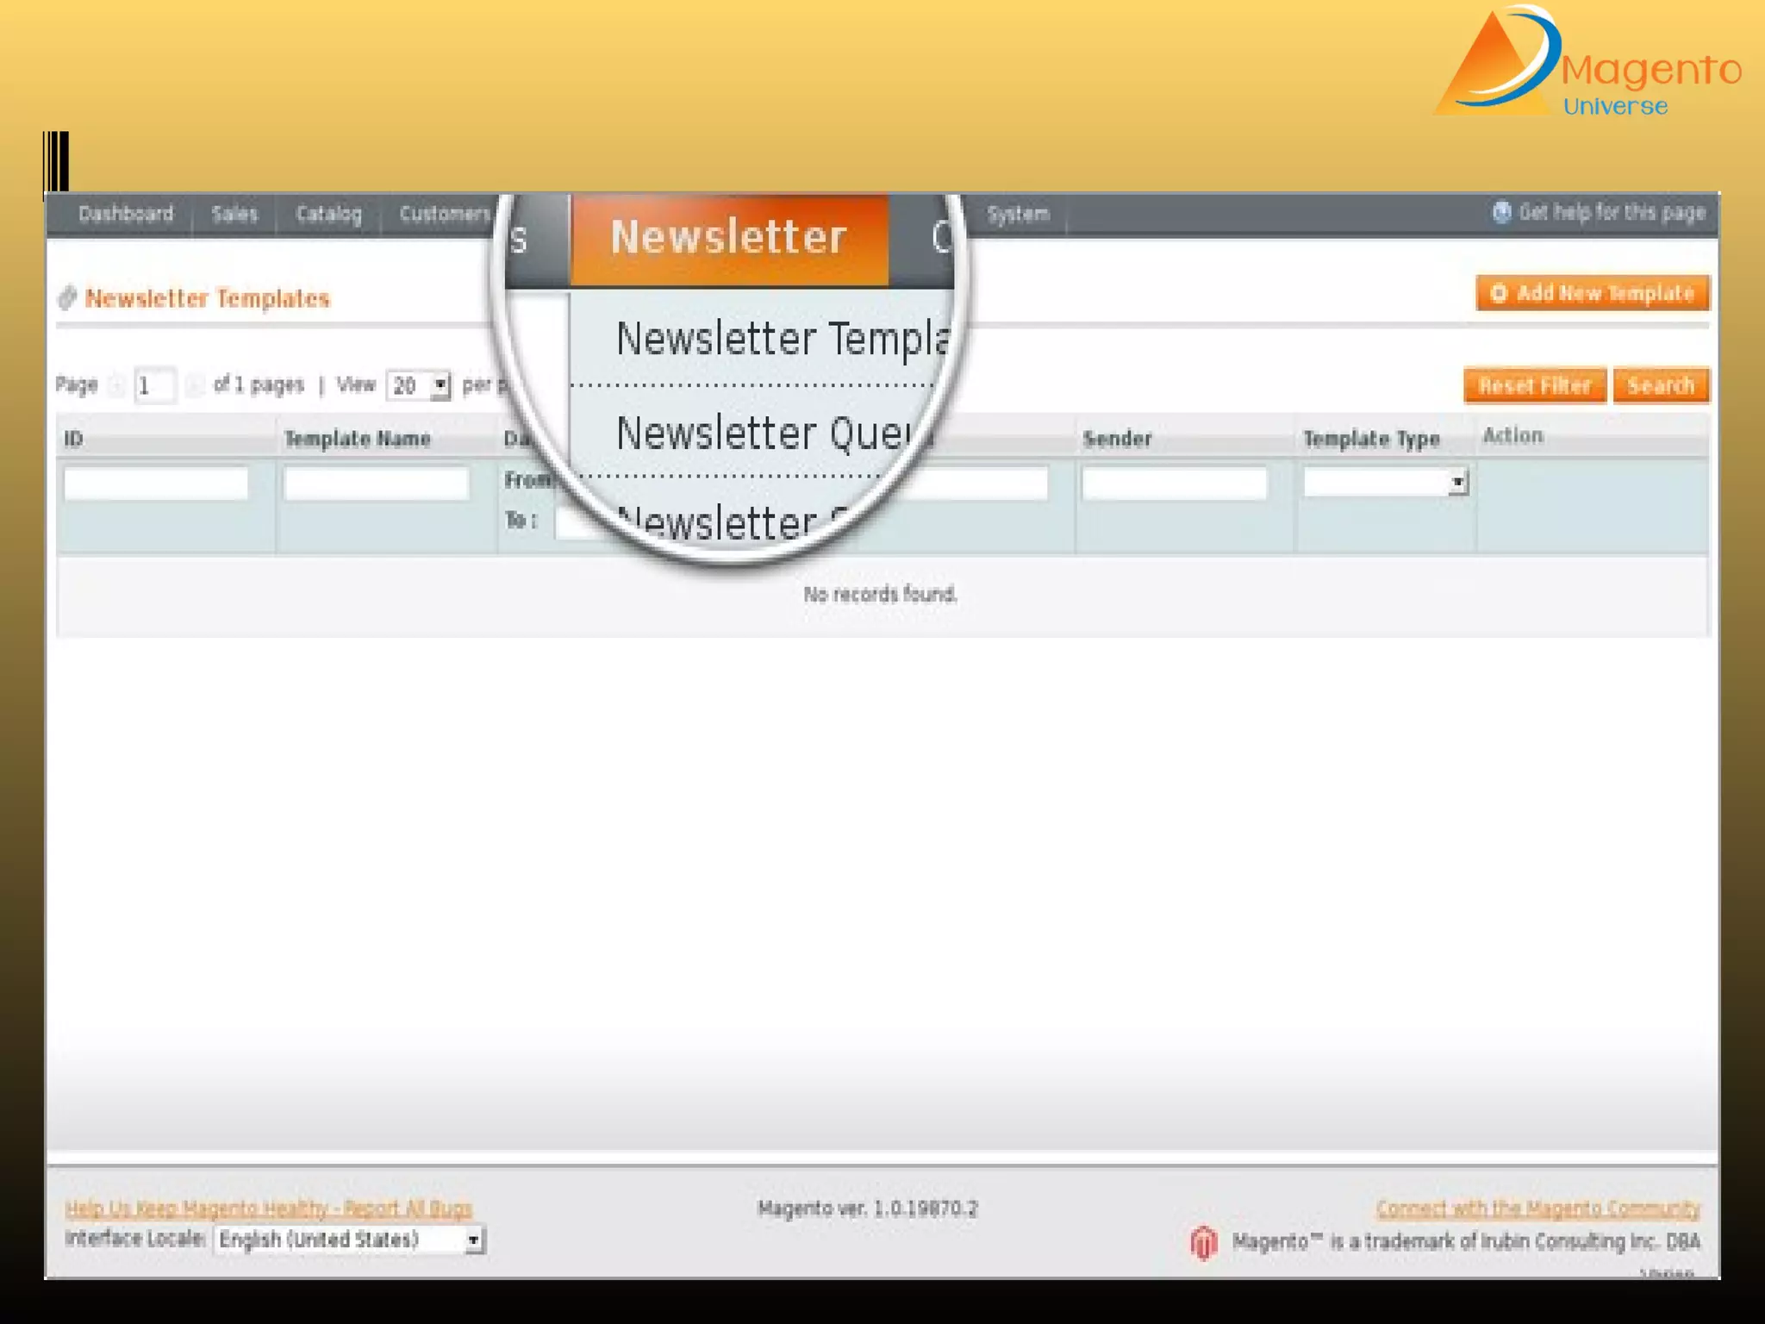Click the help icon beside Get help
This screenshot has height=1324, width=1765.
(1501, 212)
